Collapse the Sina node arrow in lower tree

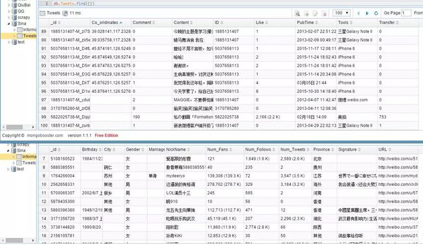coord(8,150)
